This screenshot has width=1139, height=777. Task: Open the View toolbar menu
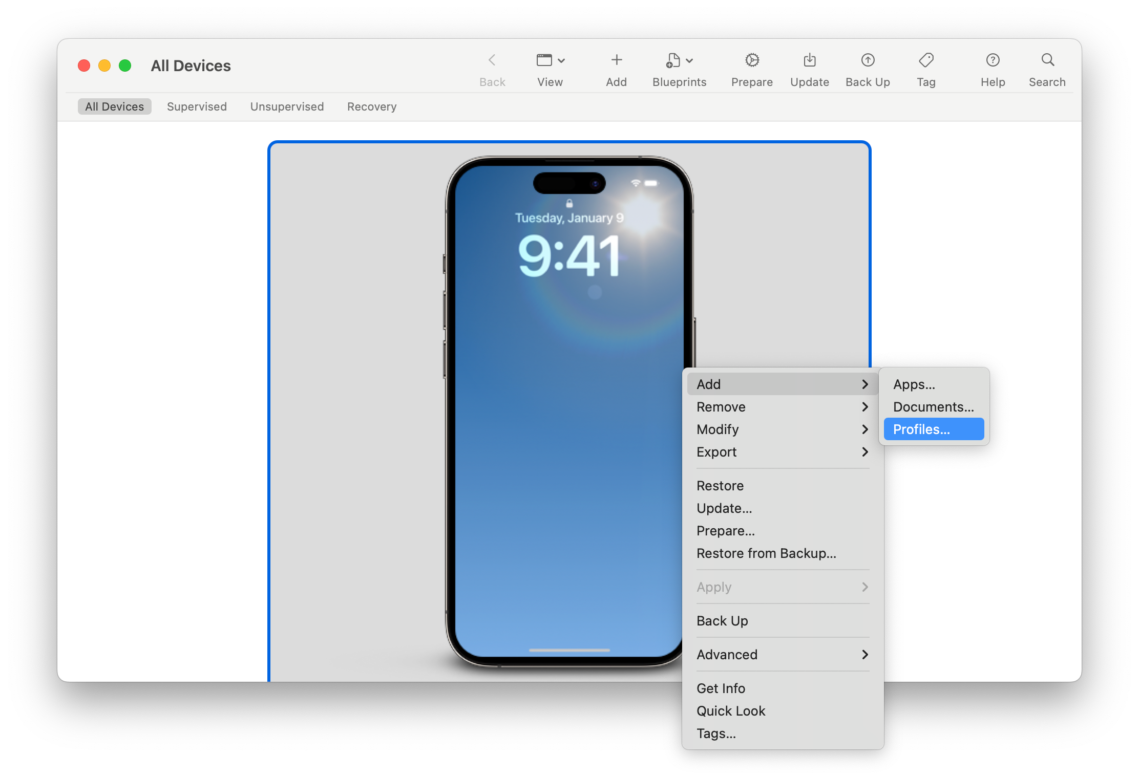pyautogui.click(x=550, y=60)
